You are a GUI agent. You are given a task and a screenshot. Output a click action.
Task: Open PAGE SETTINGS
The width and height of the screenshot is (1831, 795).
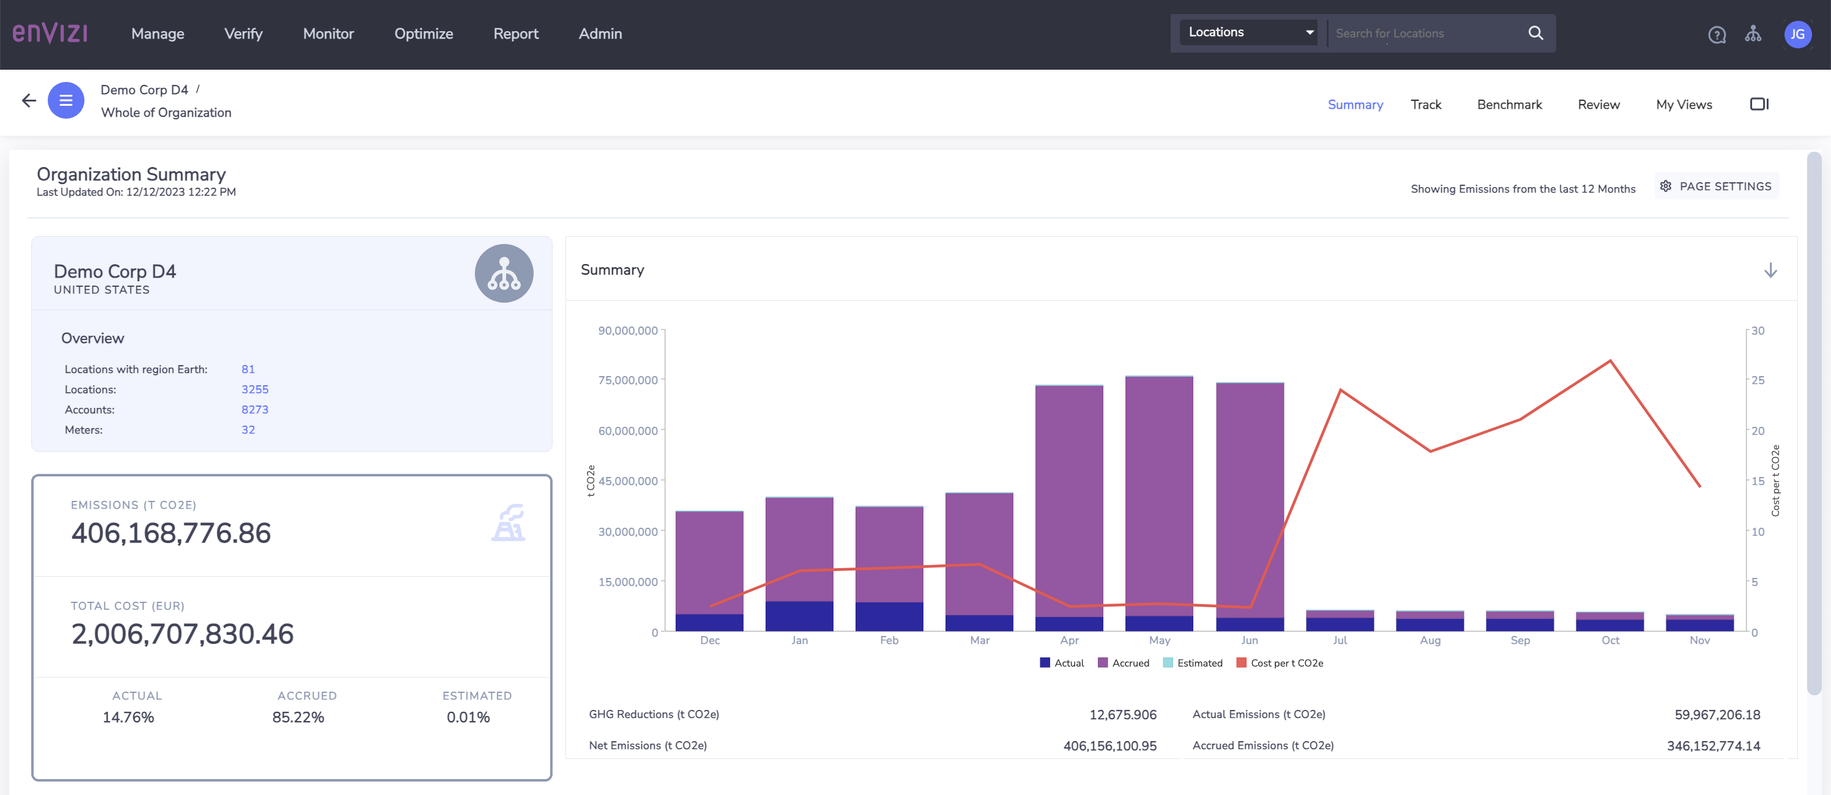(1716, 185)
